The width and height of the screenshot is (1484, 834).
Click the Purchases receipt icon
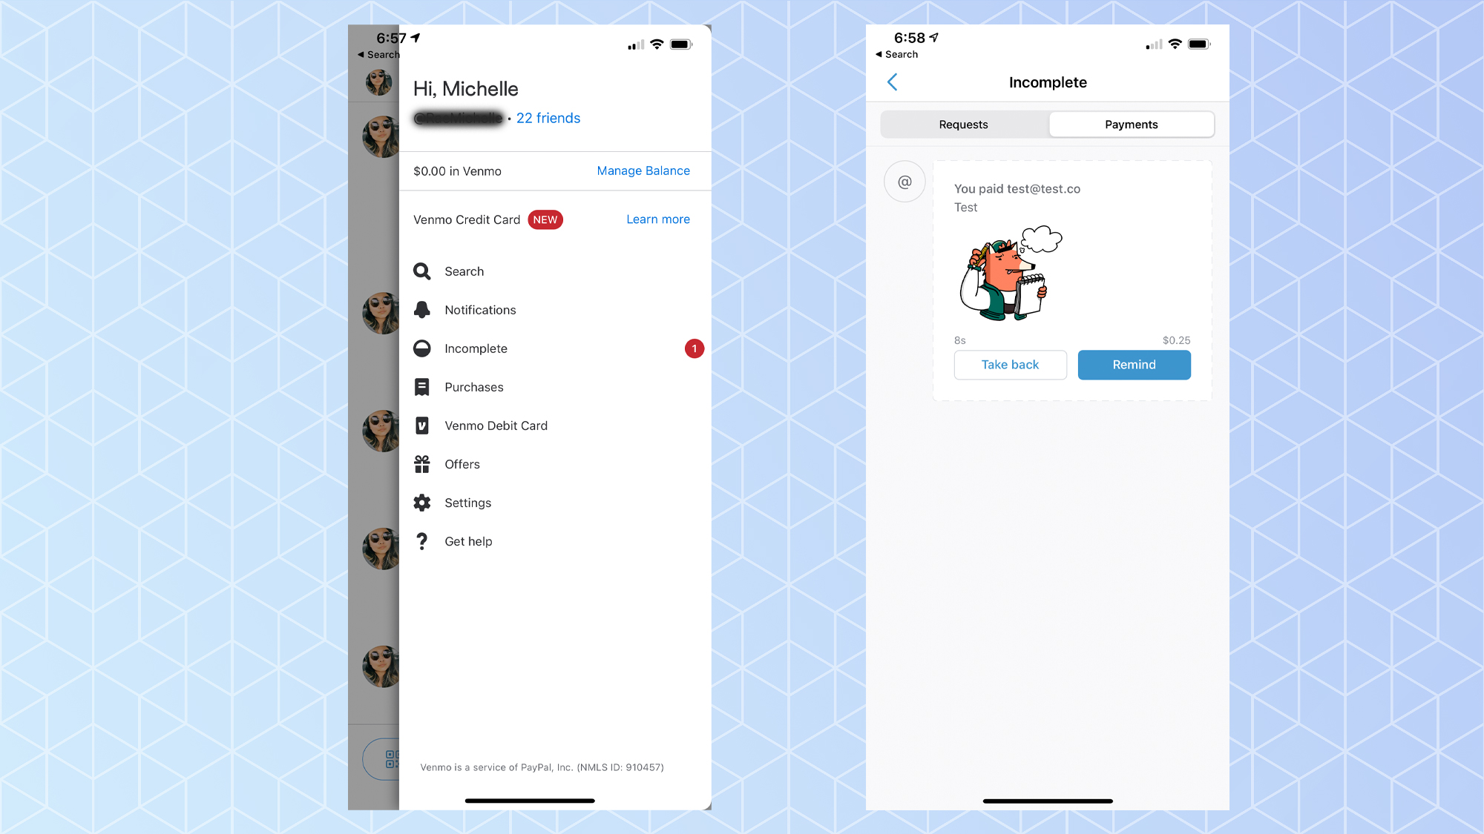click(422, 386)
